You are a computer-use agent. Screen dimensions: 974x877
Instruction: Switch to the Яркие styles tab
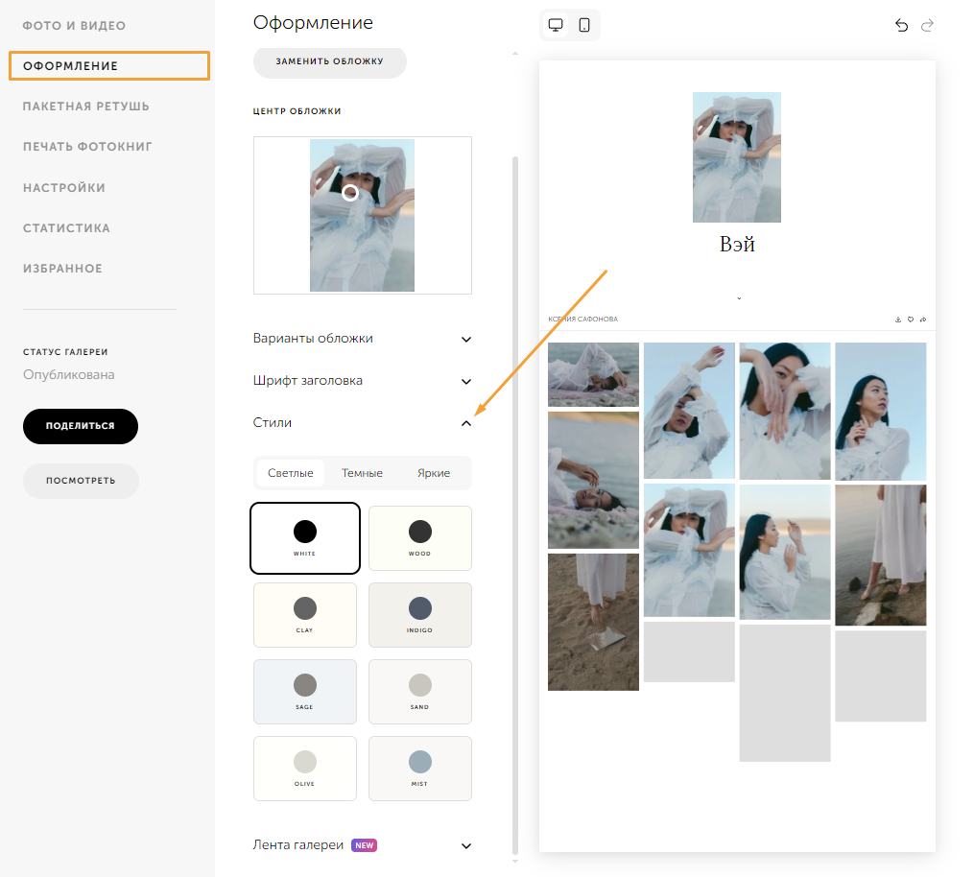pyautogui.click(x=434, y=473)
